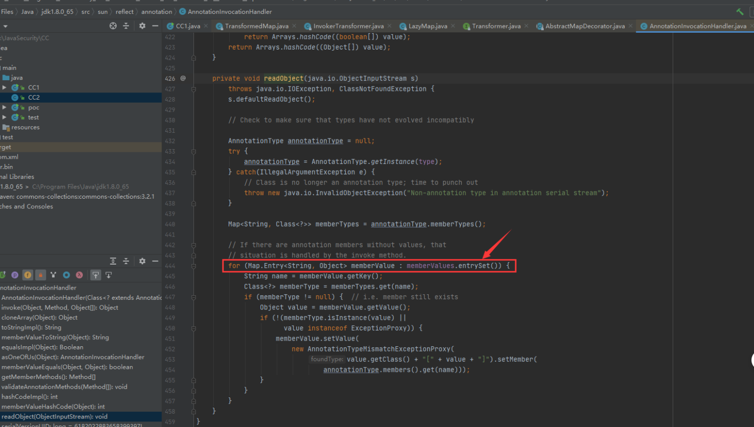The height and width of the screenshot is (427, 754).
Task: Click the locate-in-project-tree target icon
Action: 113,26
